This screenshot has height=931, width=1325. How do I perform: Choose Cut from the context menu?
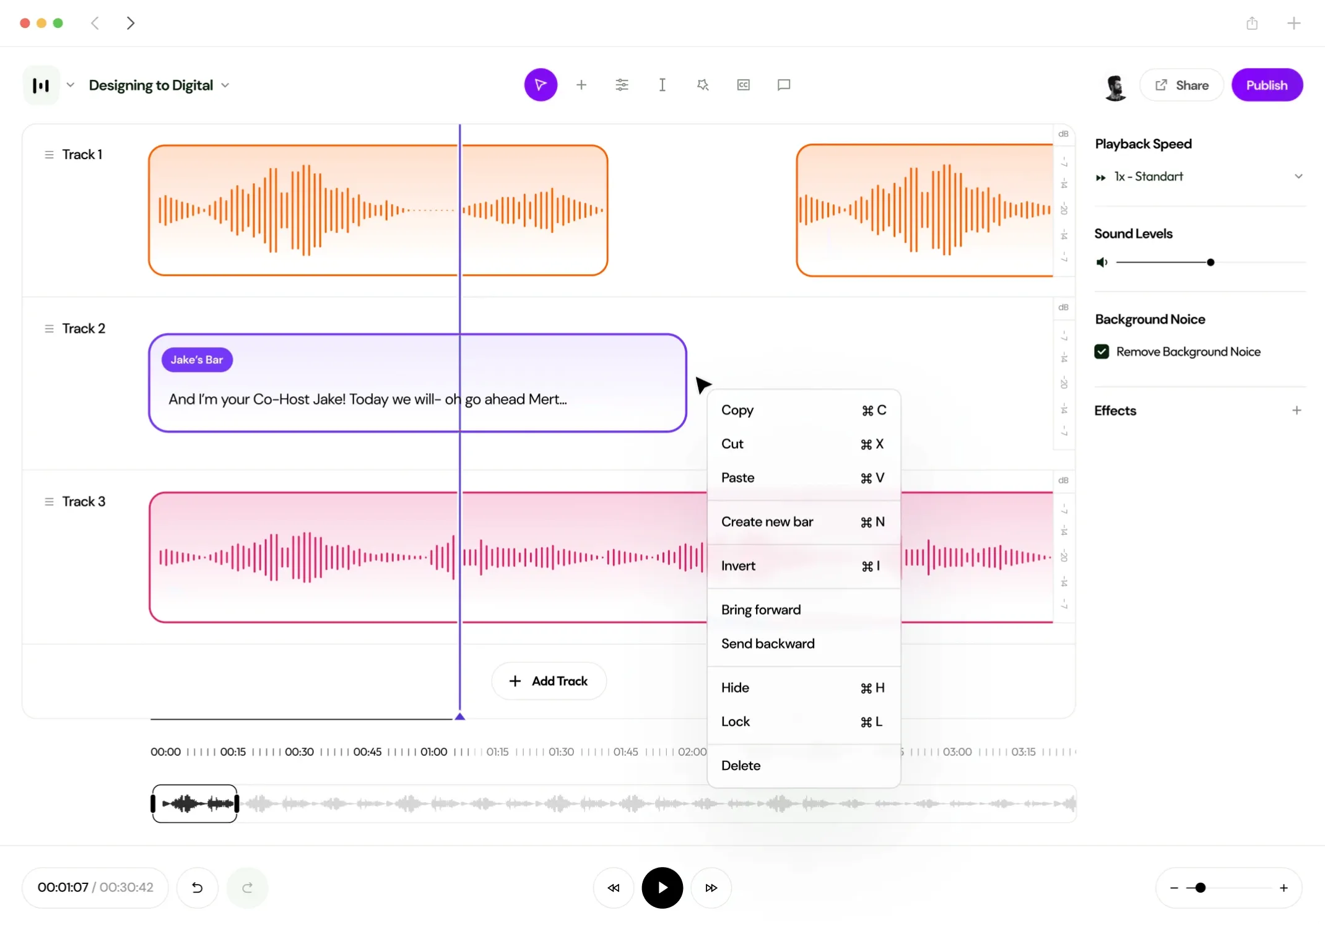[804, 444]
